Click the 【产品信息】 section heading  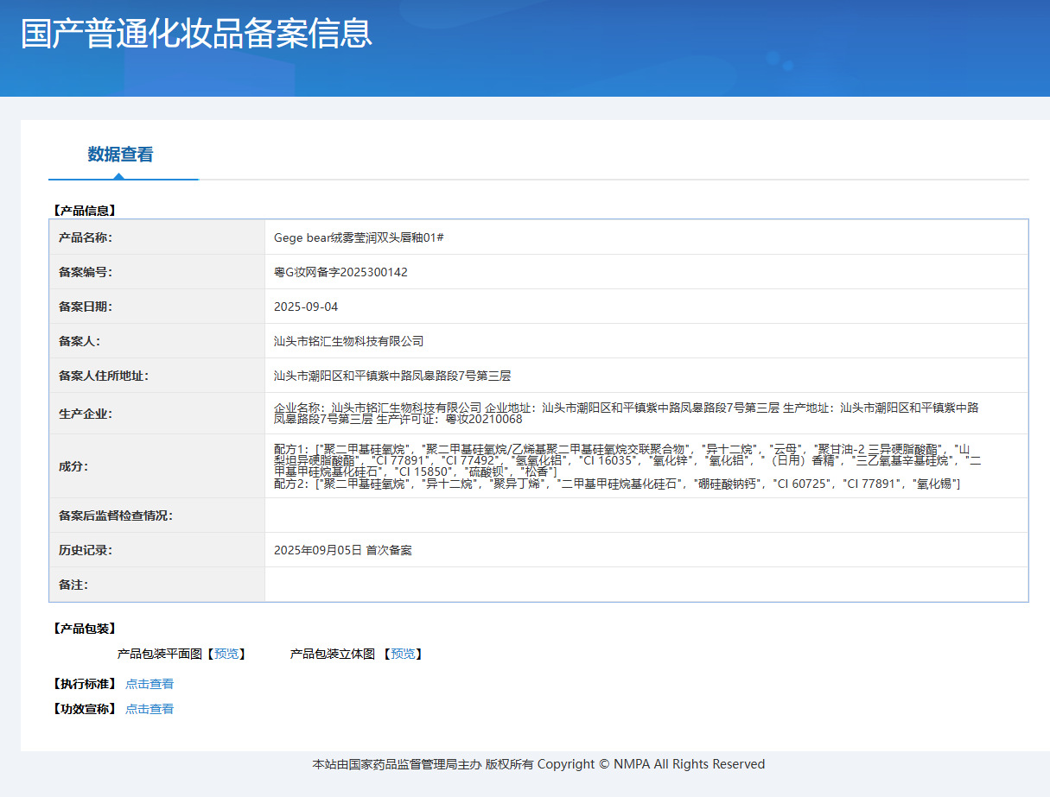pyautogui.click(x=84, y=210)
